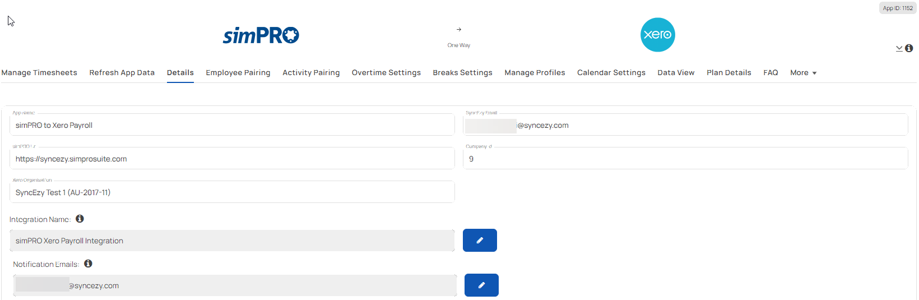The width and height of the screenshot is (919, 300).
Task: Expand the More dropdown menu
Action: tap(803, 72)
